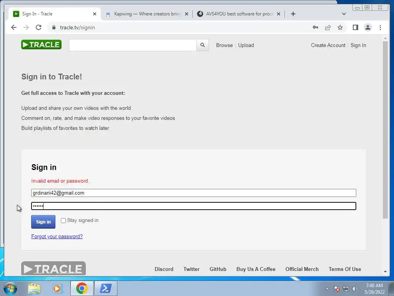Screen dimensions: 394x296
Task: Open the Browse menu link
Action: 224,45
